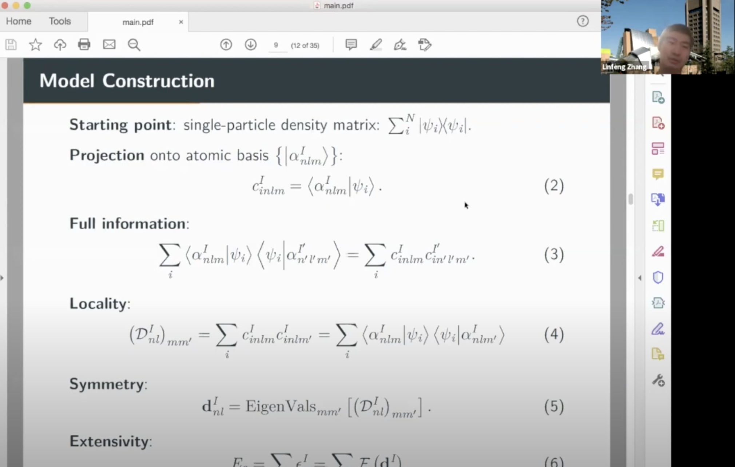
Task: Click the bookmark/favorite star icon
Action: (35, 44)
